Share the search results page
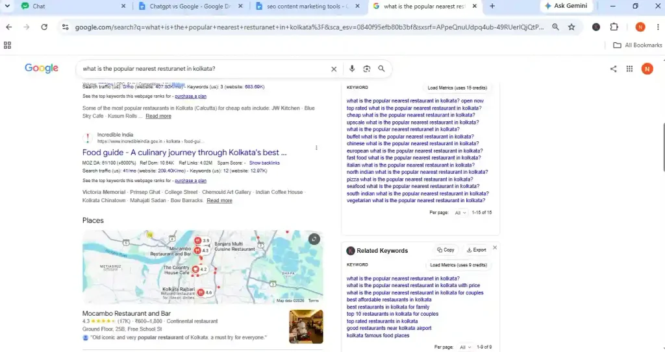Screen dimensions: 665x352 coord(613,69)
